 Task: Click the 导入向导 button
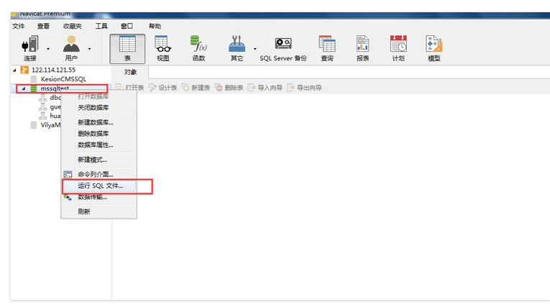point(265,88)
